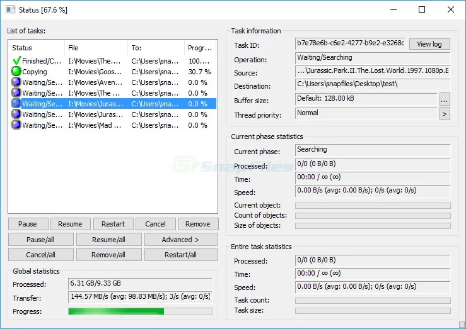
Task: Select the I:\Movies\The ... waiting task file
Action: coord(94,93)
